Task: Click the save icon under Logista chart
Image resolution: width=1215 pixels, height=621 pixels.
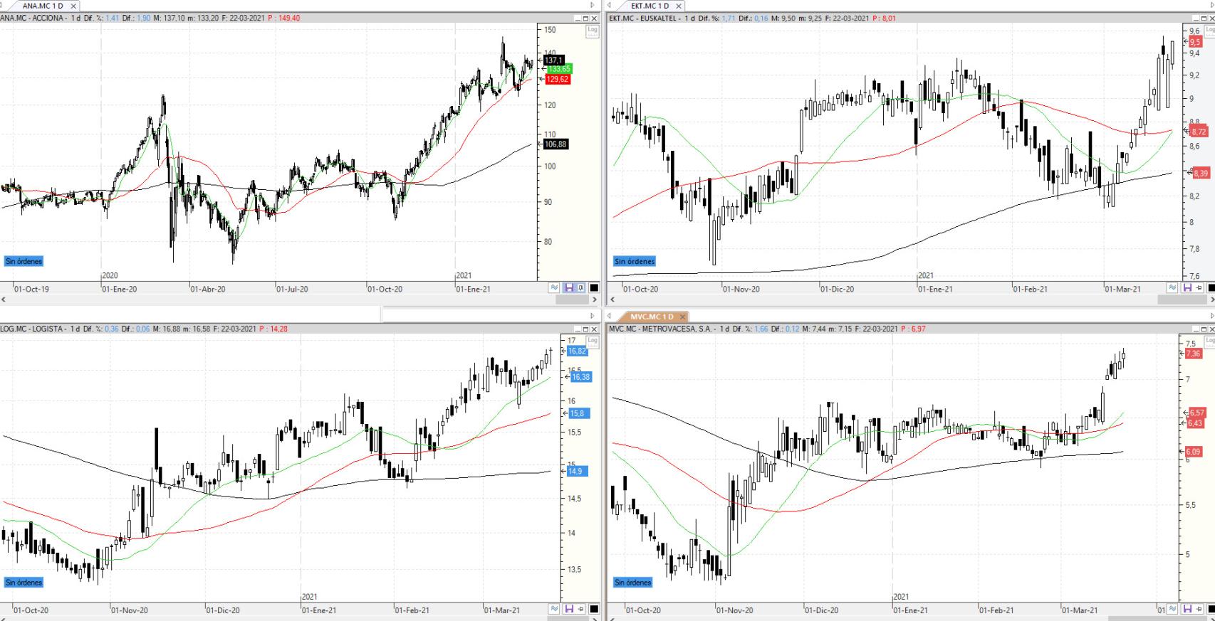Action: click(568, 609)
